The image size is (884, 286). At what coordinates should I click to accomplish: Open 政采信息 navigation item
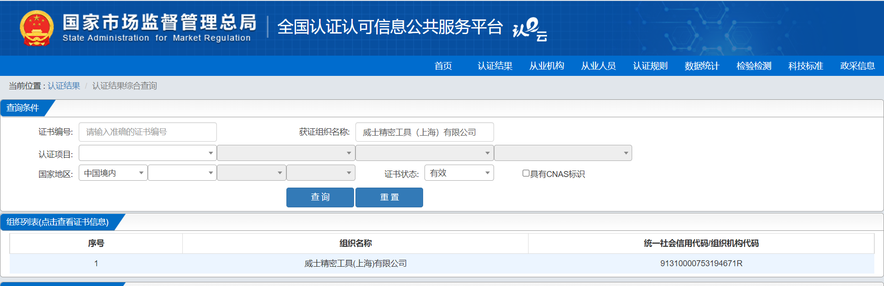point(857,66)
